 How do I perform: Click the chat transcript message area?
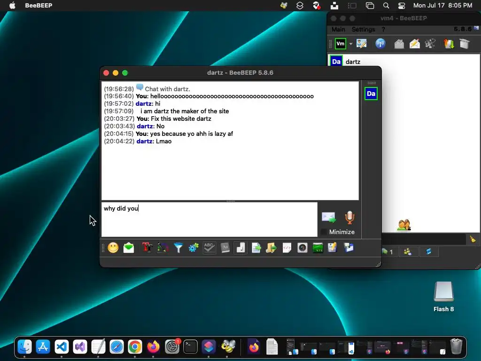(230, 141)
